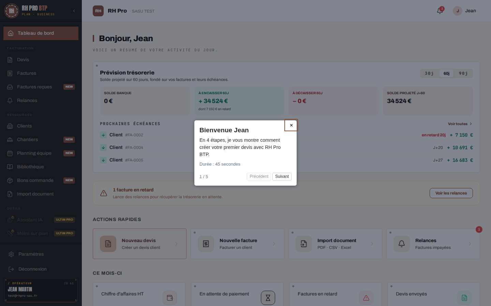The image size is (491, 306).
Task: Click the Import document card icon
Action: coord(304,244)
